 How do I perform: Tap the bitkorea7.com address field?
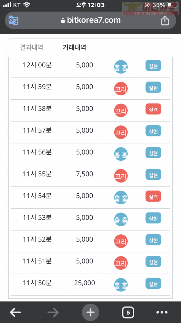click(91, 20)
